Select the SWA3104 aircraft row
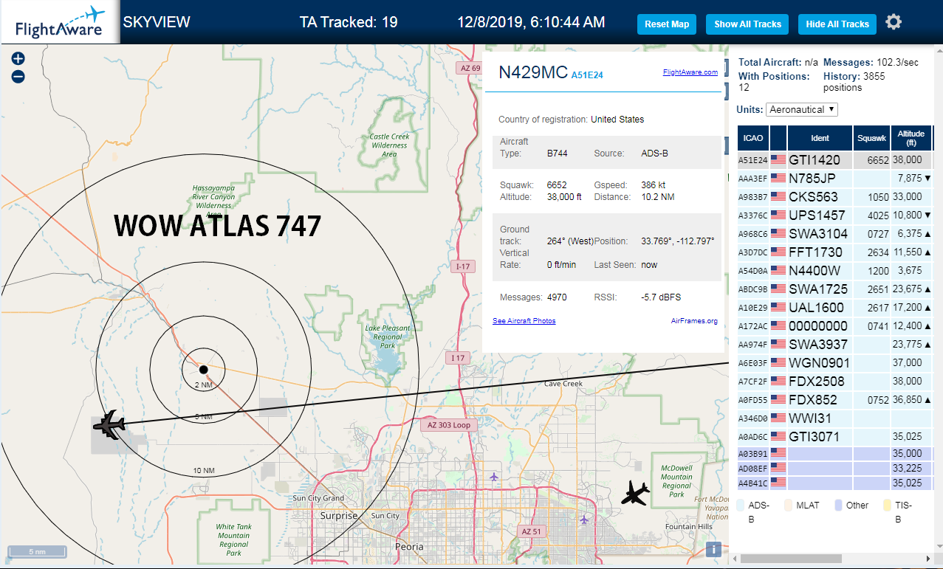Image resolution: width=943 pixels, height=569 pixels. 835,233
